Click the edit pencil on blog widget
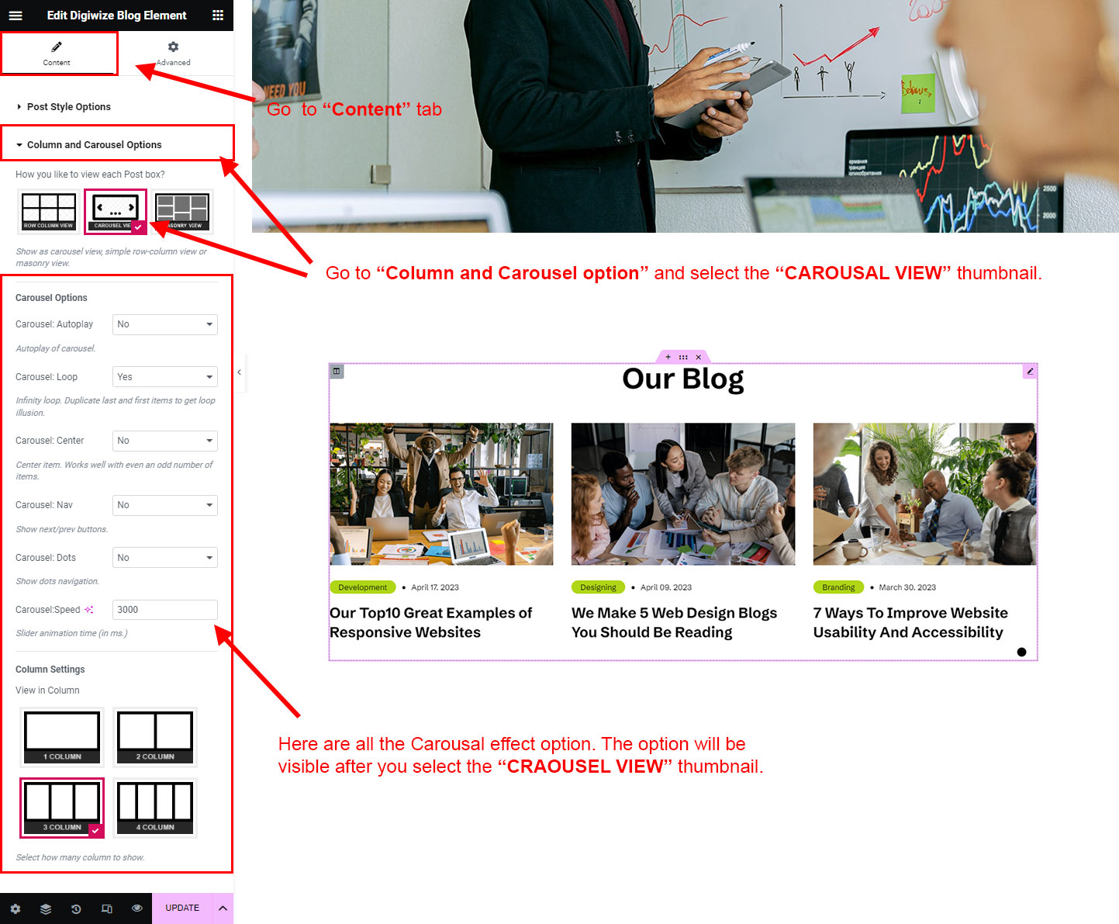The width and height of the screenshot is (1119, 924). coord(1030,371)
